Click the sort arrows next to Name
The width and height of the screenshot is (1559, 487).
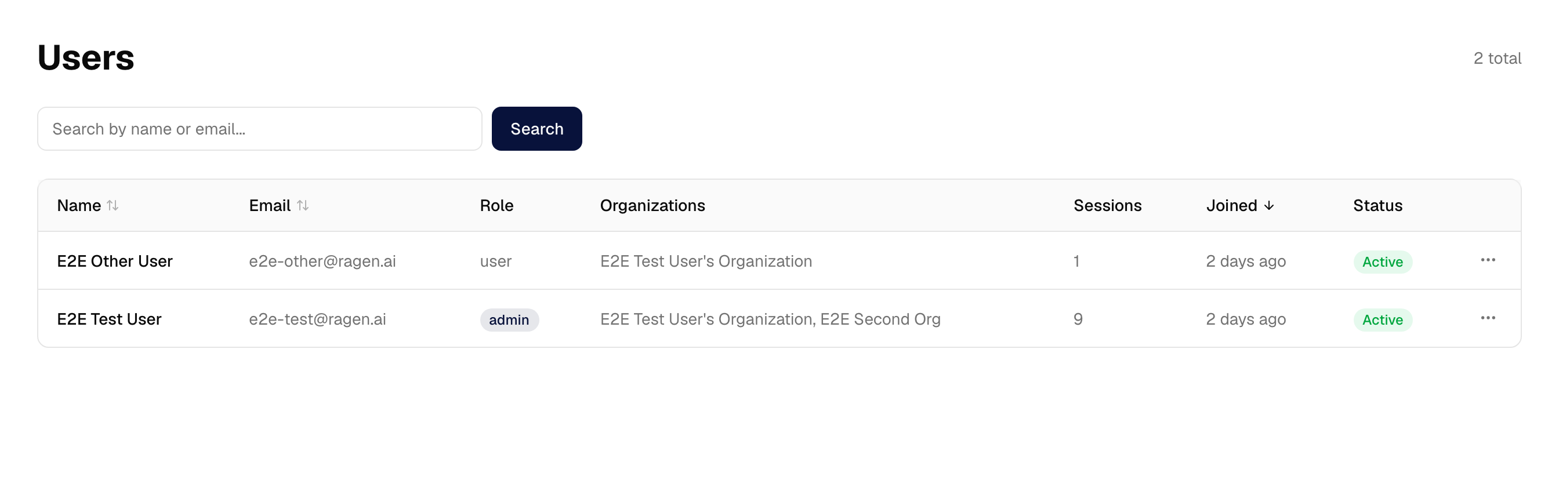coord(113,206)
